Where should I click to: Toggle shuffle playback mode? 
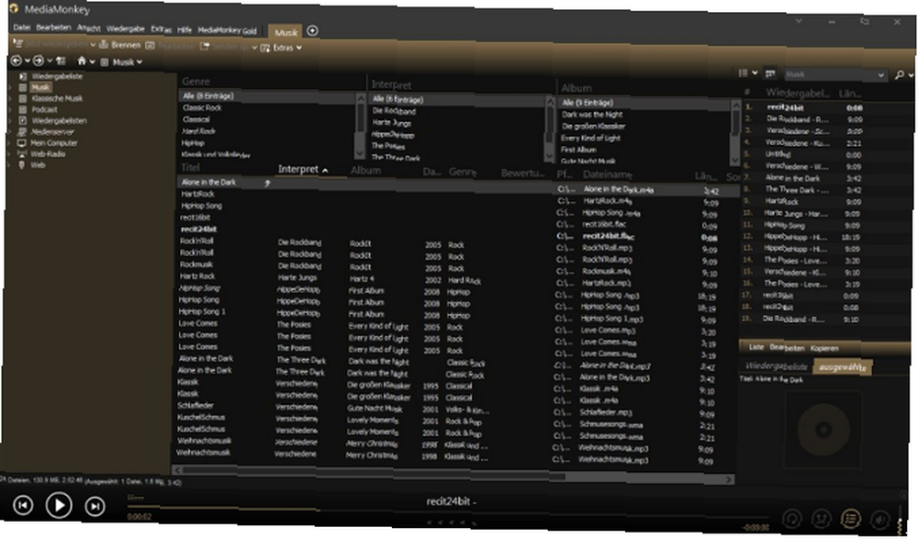click(x=821, y=519)
